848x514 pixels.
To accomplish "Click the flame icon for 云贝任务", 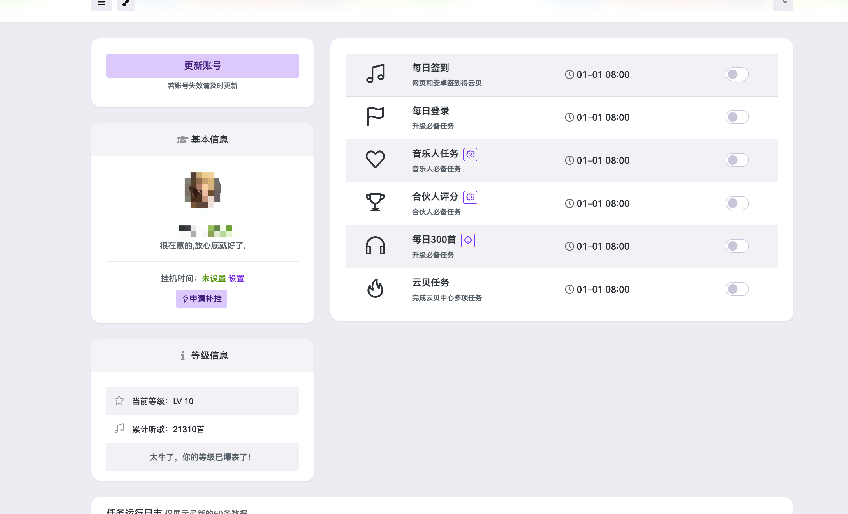I will [x=375, y=288].
